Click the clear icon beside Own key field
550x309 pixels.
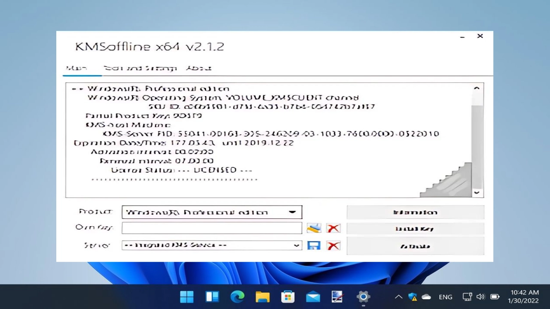point(333,228)
